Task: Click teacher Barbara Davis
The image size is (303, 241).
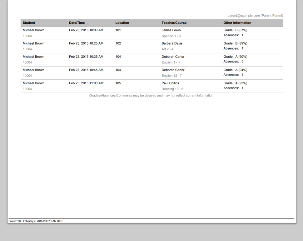Action: [x=172, y=43]
